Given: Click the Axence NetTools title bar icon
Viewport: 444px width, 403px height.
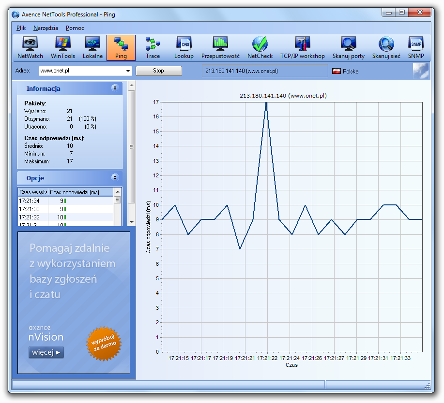Looking at the screenshot, I should (15, 14).
